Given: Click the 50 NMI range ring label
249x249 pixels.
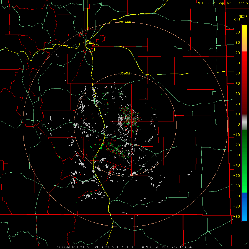Looking at the screenshot, I should (125, 73).
